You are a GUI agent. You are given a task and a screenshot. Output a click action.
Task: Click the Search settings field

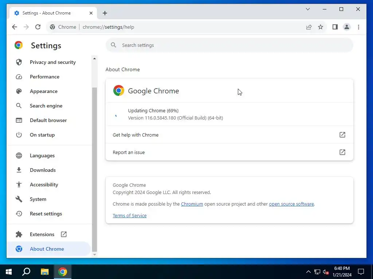point(229,45)
